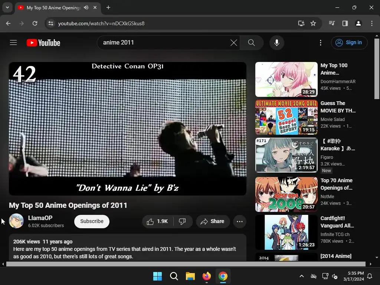Click the address bar URL

point(101,23)
